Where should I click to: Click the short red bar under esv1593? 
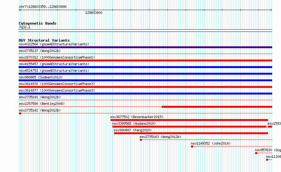(x=270, y=127)
